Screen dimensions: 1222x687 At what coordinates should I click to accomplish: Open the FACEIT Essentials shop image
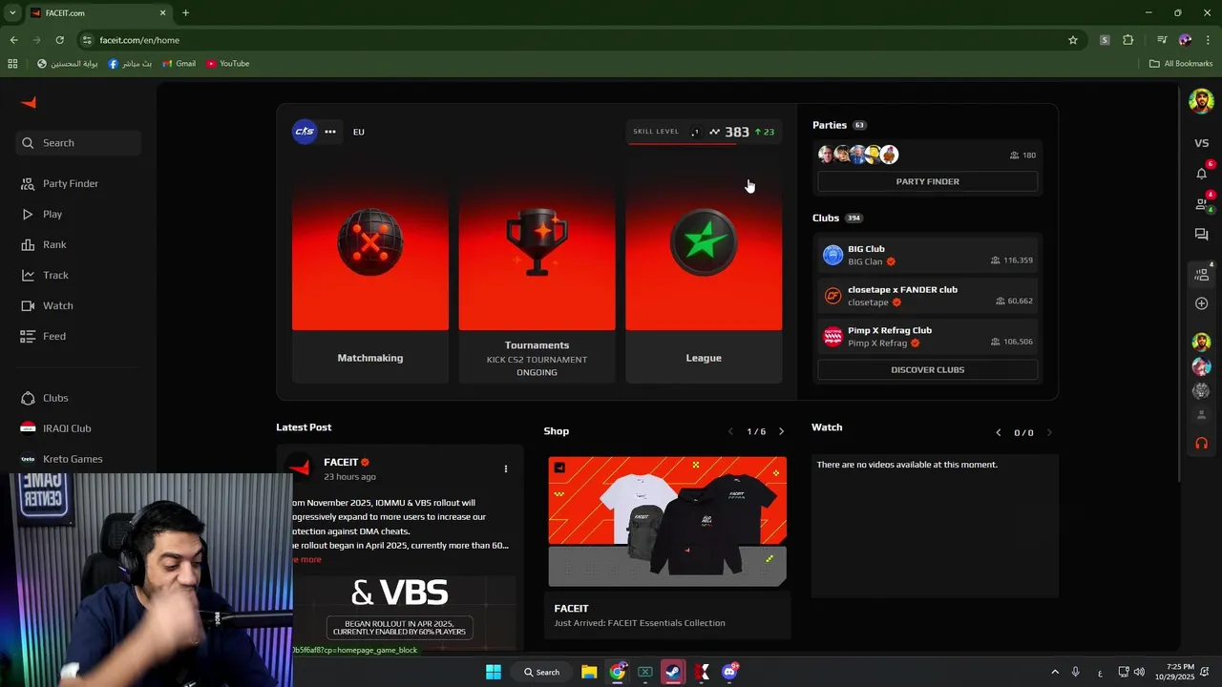coord(667,522)
